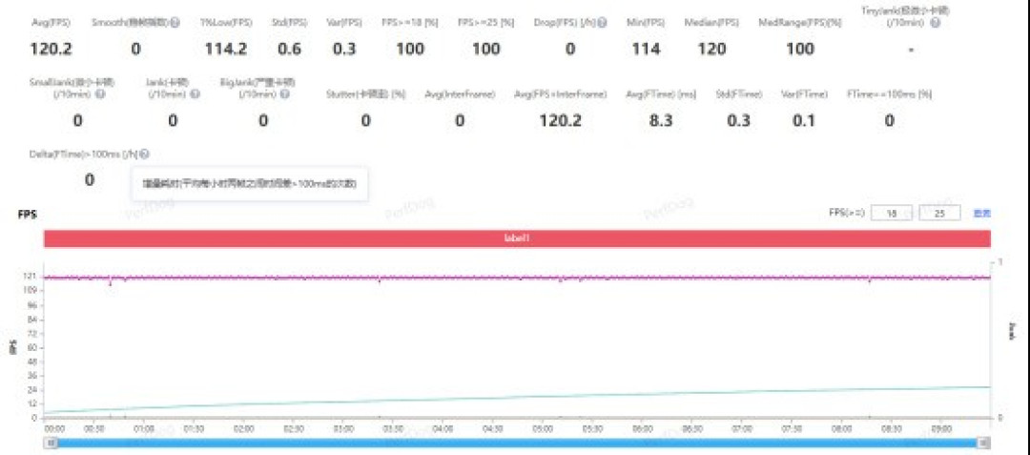Click the Delta(FTime)>100ms help icon

144,155
